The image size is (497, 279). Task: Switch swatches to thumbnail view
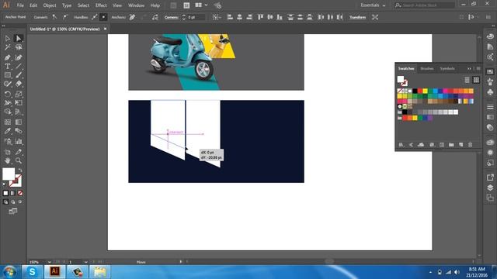point(476,80)
